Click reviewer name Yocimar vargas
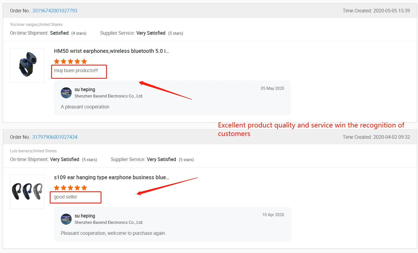The width and height of the screenshot is (418, 253). click(24, 25)
